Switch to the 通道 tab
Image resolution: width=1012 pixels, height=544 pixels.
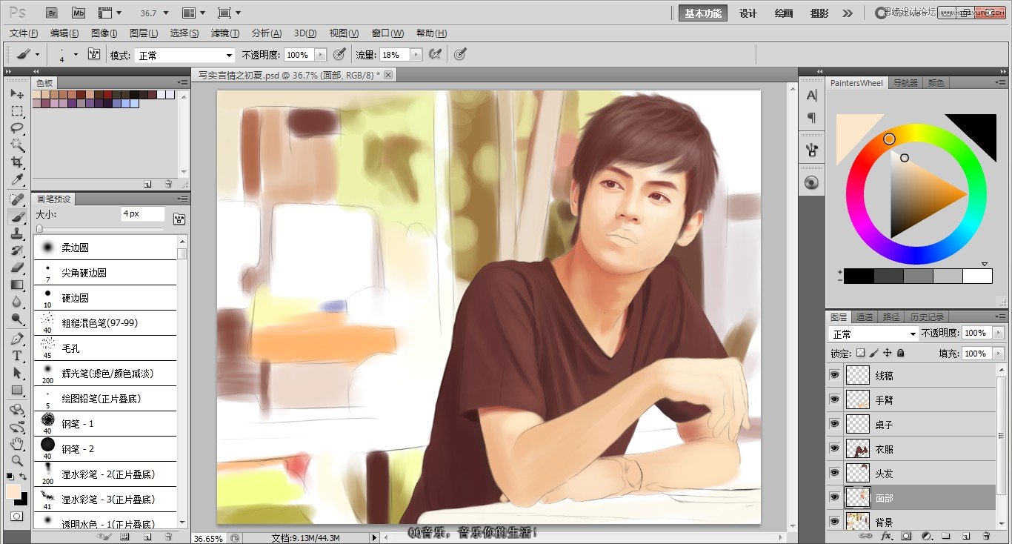pos(864,317)
